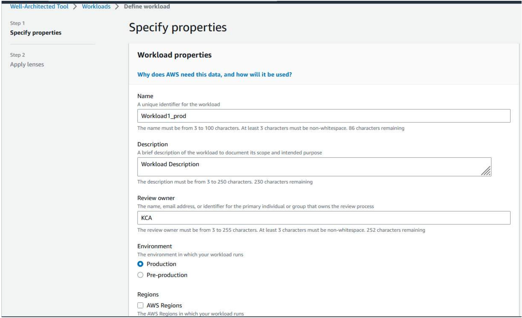Image resolution: width=522 pixels, height=318 pixels.
Task: Open 'Why does AWS need this data' link
Action: coord(214,75)
